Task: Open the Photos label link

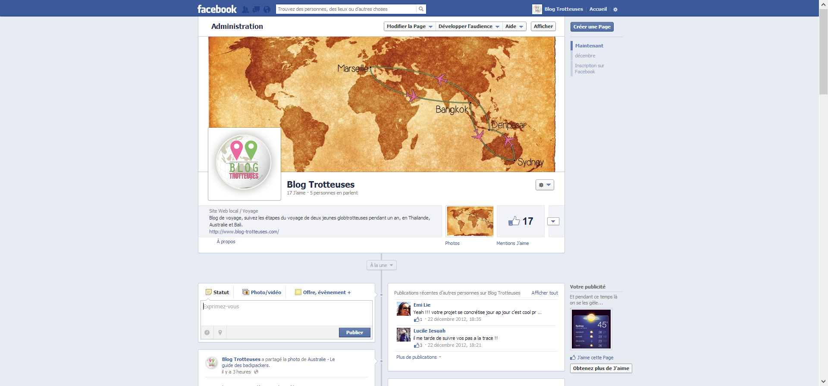Action: [x=452, y=243]
